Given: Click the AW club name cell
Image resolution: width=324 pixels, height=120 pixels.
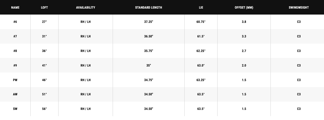Looking at the screenshot, I should tap(15, 94).
